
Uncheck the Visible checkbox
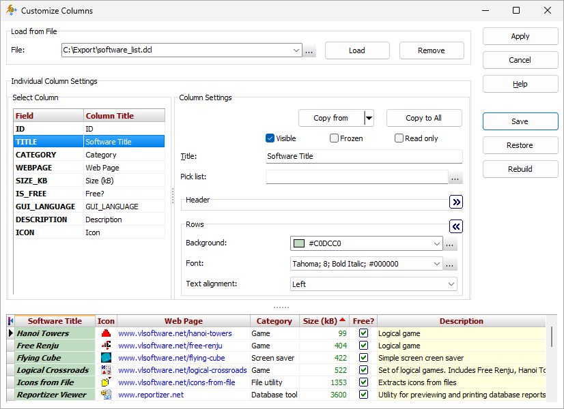tap(271, 138)
